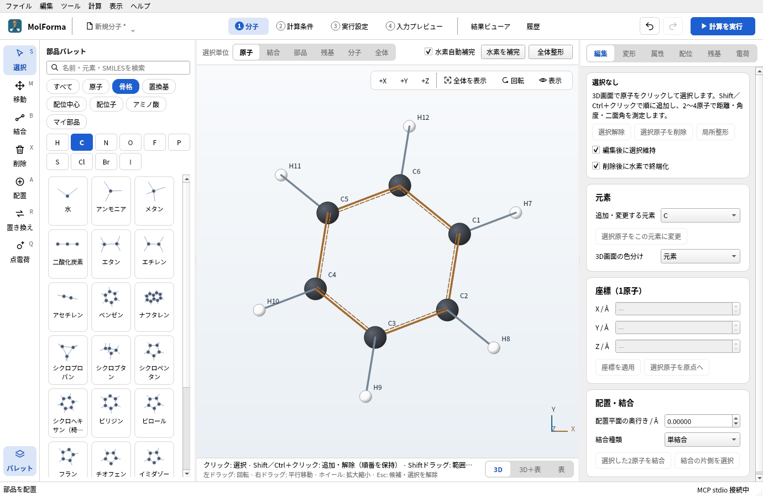
Task: Activate the 移動 move tool
Action: [x=20, y=92]
